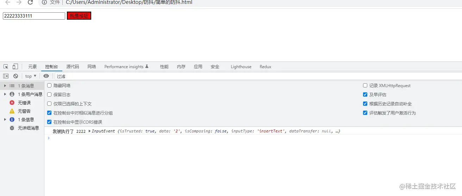Click the list icon beside 1 条消息
The height and width of the screenshot is (196, 462).
point(12,86)
